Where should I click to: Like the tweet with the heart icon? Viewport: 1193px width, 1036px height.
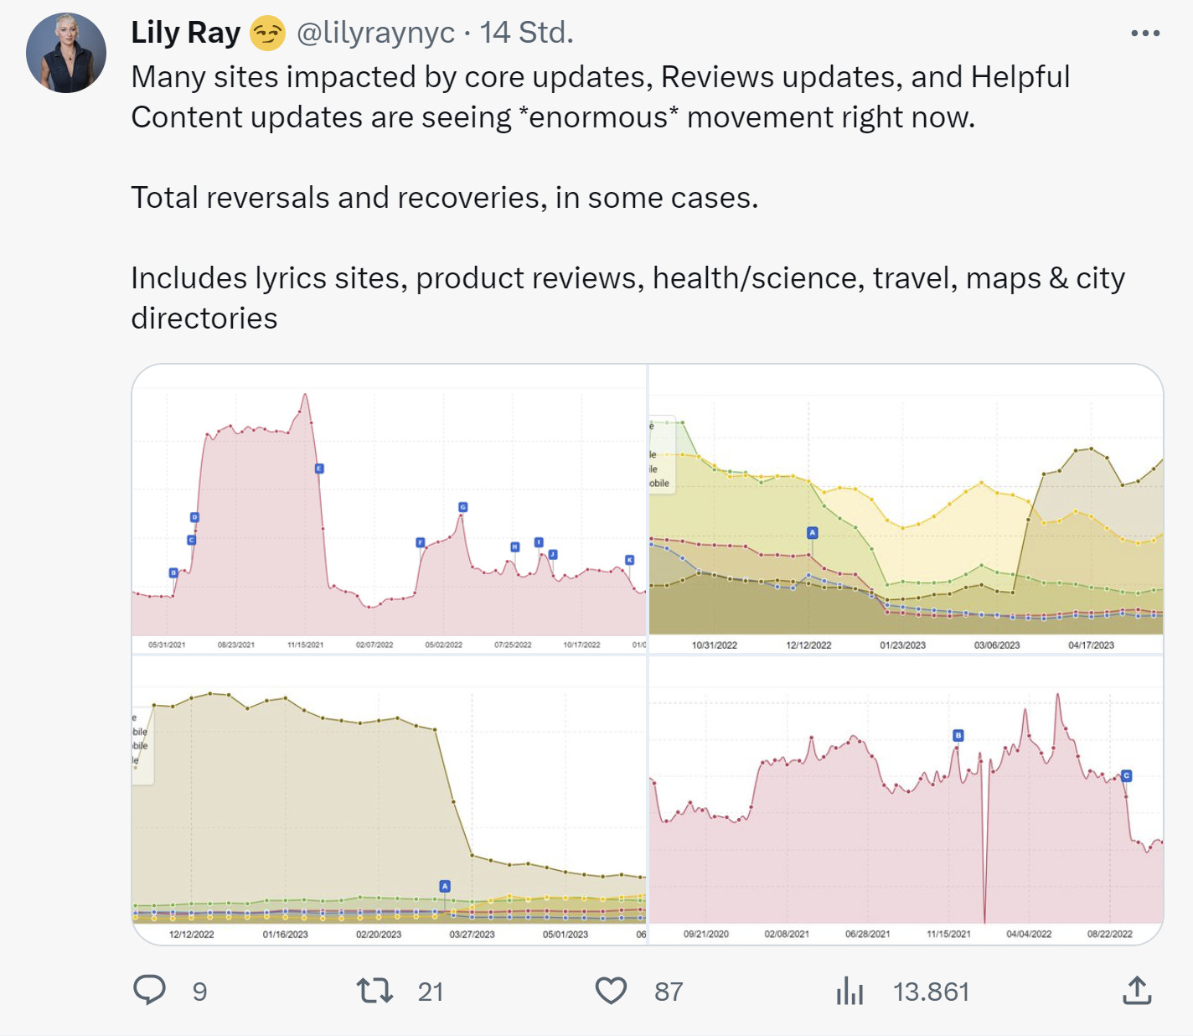(611, 991)
